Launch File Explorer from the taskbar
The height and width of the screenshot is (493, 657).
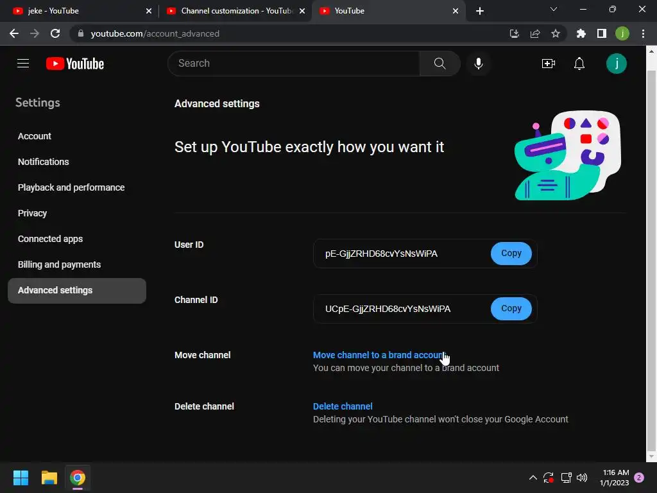pyautogui.click(x=49, y=478)
